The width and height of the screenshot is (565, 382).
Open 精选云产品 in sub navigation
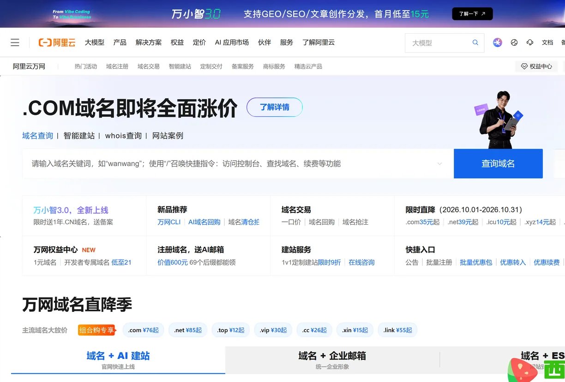pos(308,66)
